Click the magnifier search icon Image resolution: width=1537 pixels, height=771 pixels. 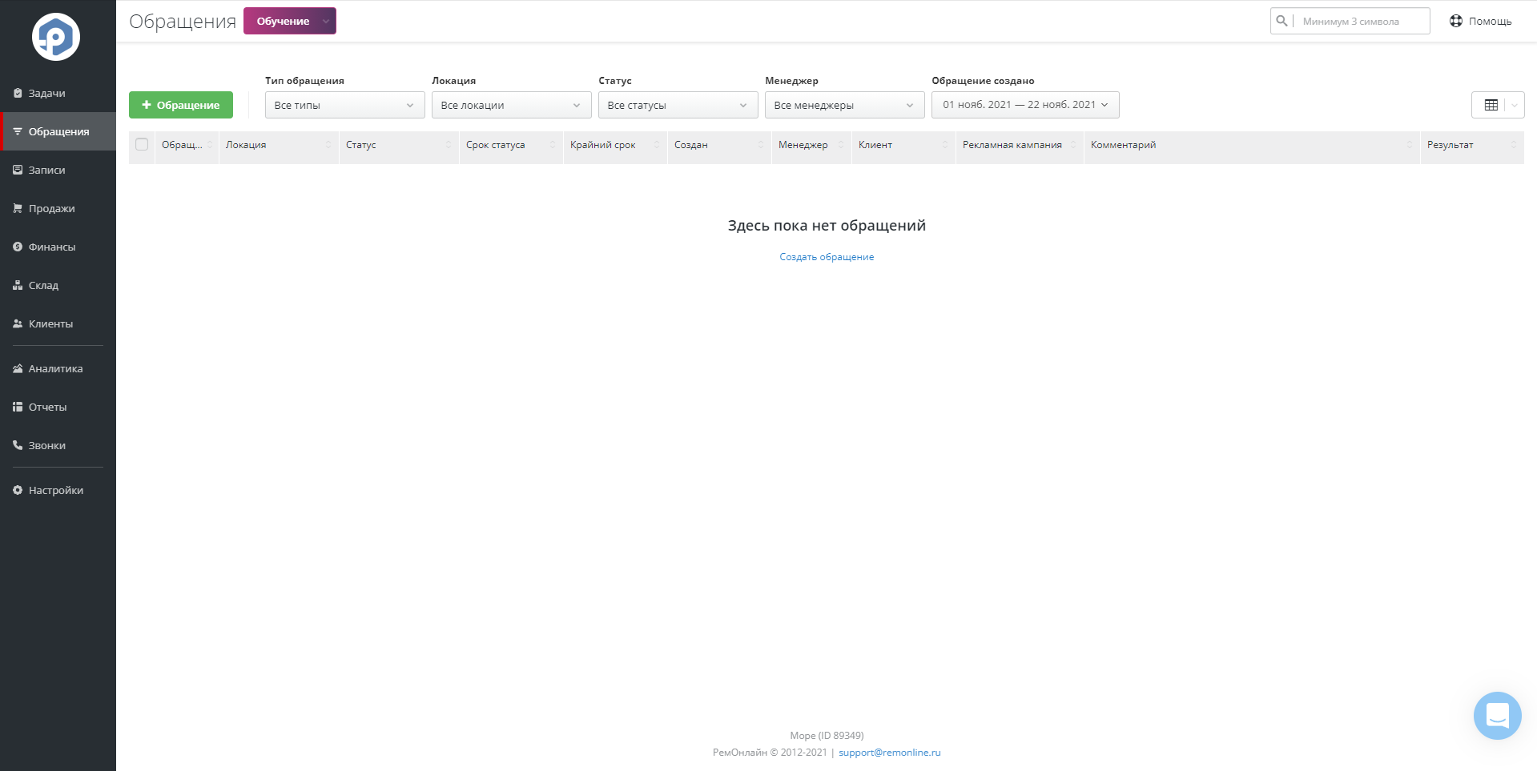1282,21
